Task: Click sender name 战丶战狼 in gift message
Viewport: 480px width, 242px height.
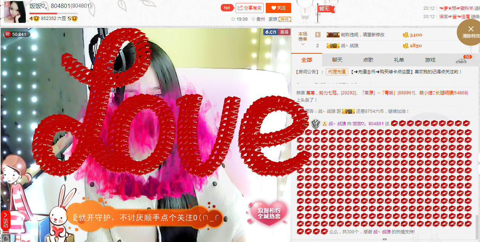Action: 337,124
